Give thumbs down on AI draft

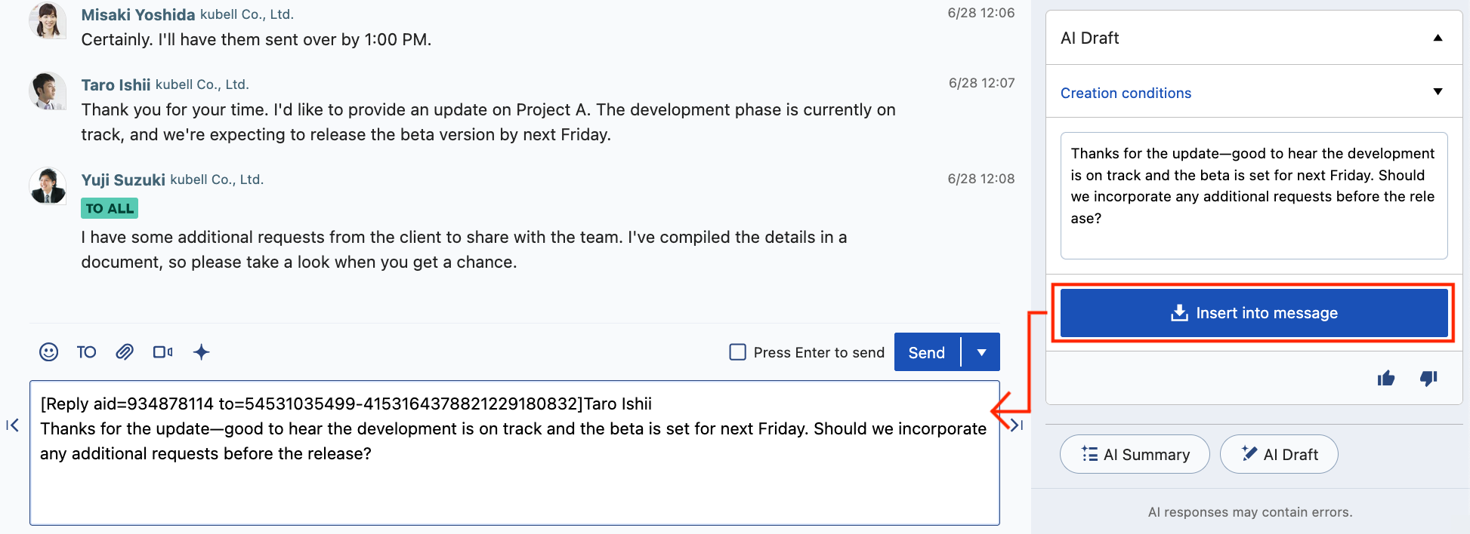[x=1428, y=379]
